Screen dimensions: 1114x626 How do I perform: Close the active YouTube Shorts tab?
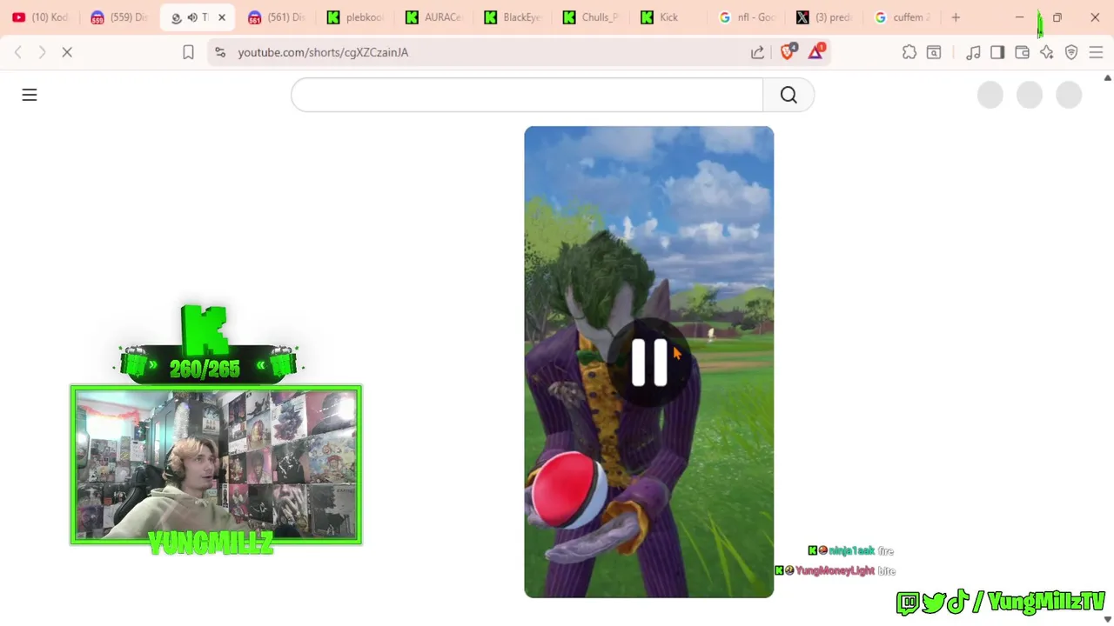(x=222, y=17)
